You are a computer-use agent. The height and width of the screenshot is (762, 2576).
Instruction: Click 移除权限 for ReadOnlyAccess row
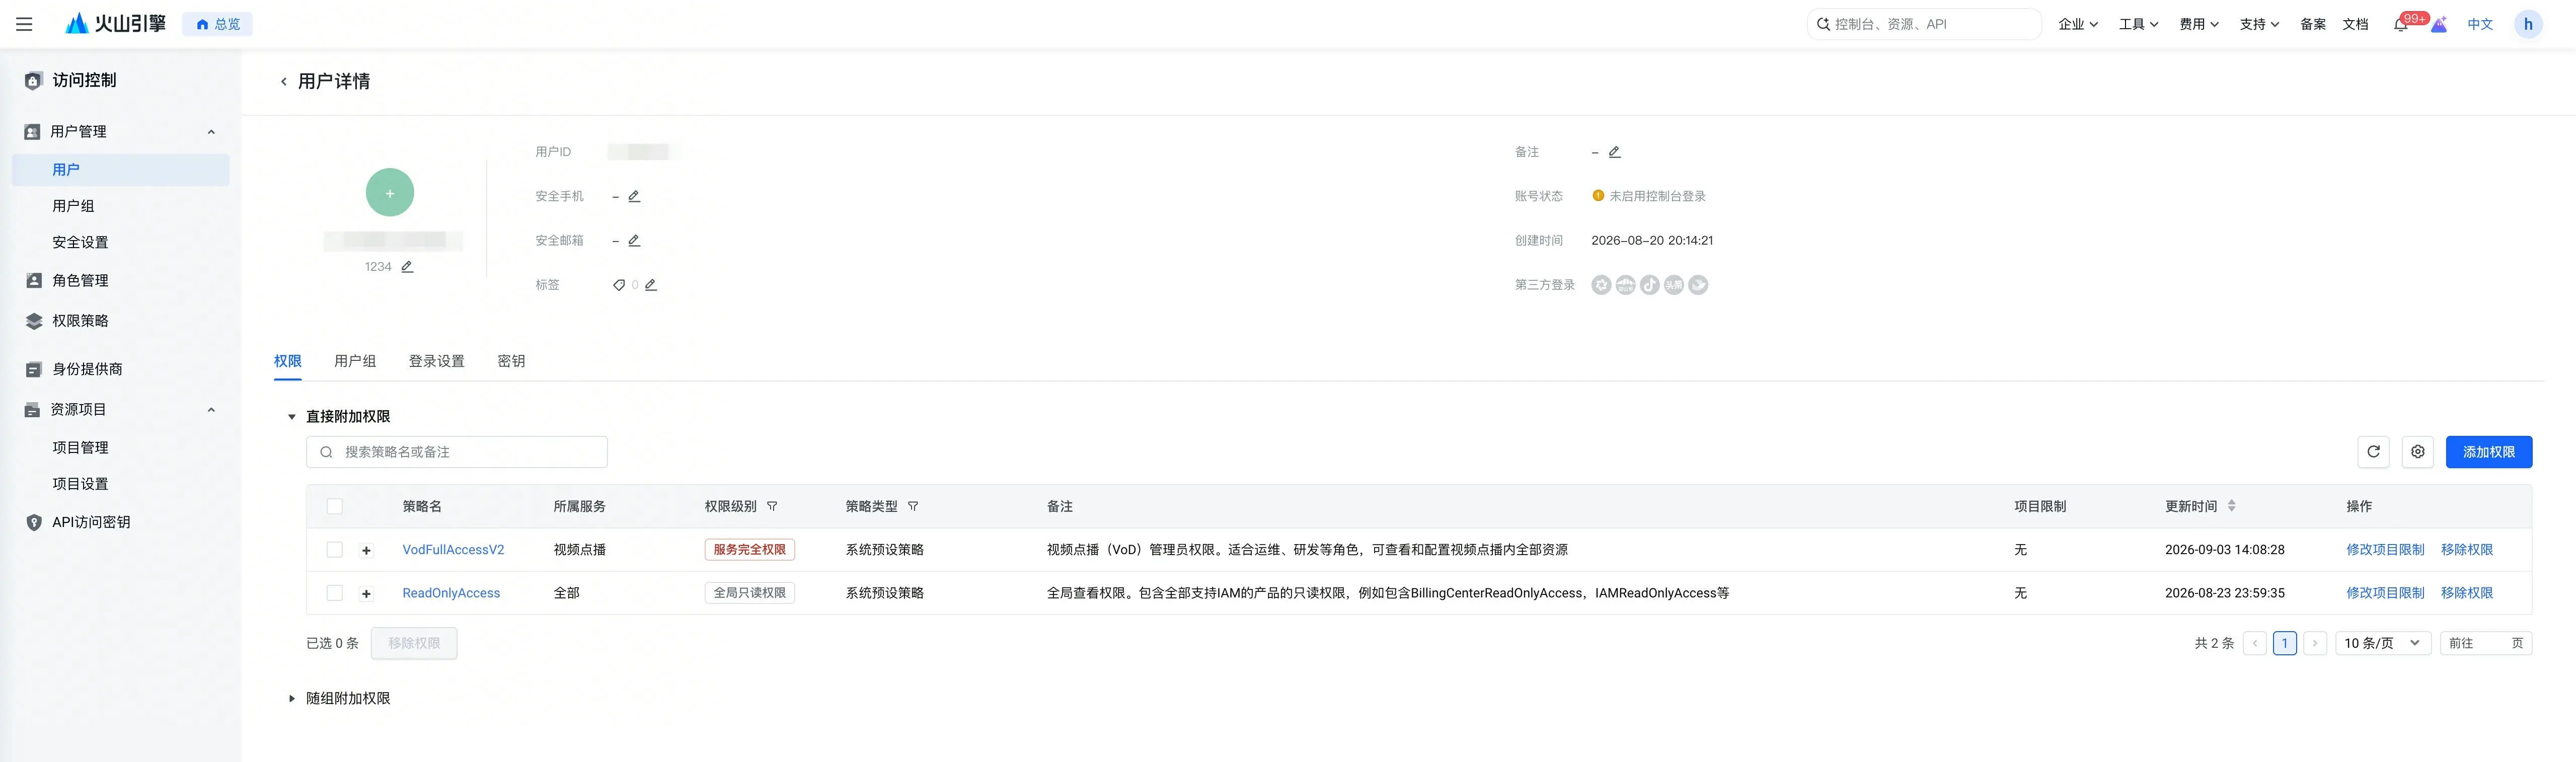(x=2466, y=593)
